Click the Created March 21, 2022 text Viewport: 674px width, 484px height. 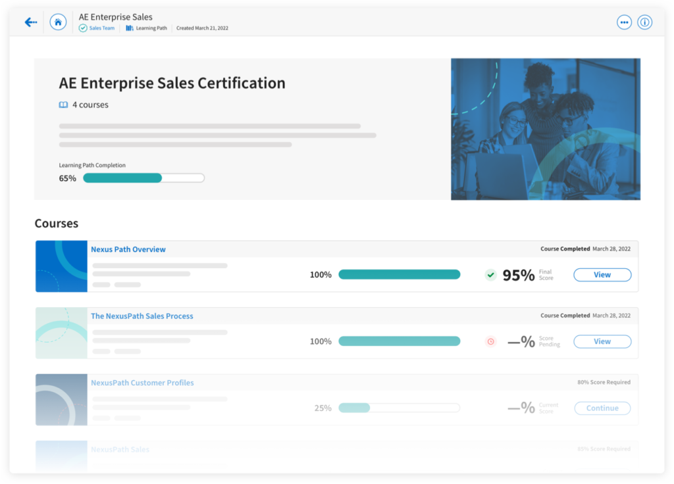(202, 28)
